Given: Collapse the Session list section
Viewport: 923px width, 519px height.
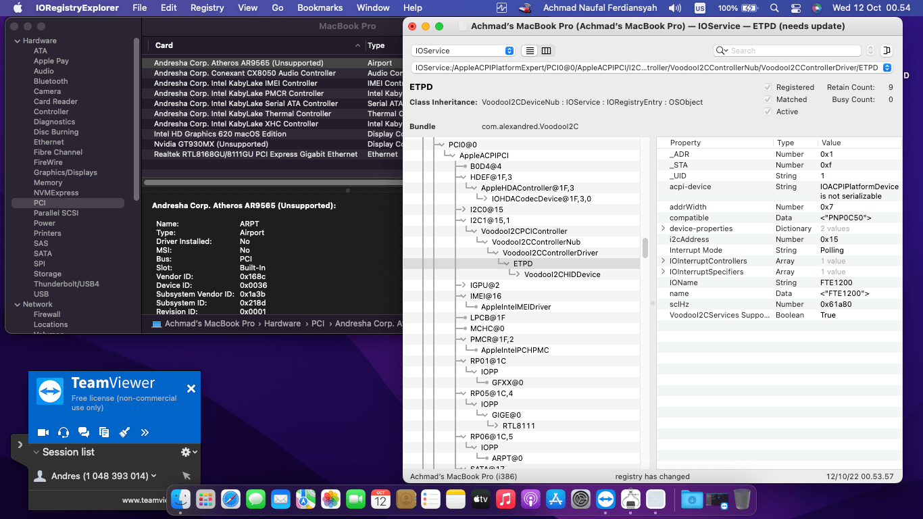Looking at the screenshot, I should pyautogui.click(x=36, y=452).
